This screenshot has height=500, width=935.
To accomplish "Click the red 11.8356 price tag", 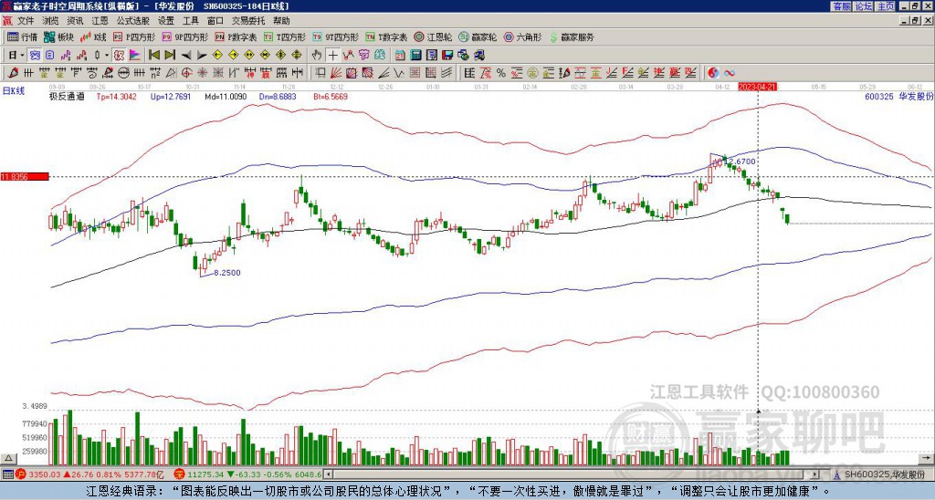I will pyautogui.click(x=25, y=177).
